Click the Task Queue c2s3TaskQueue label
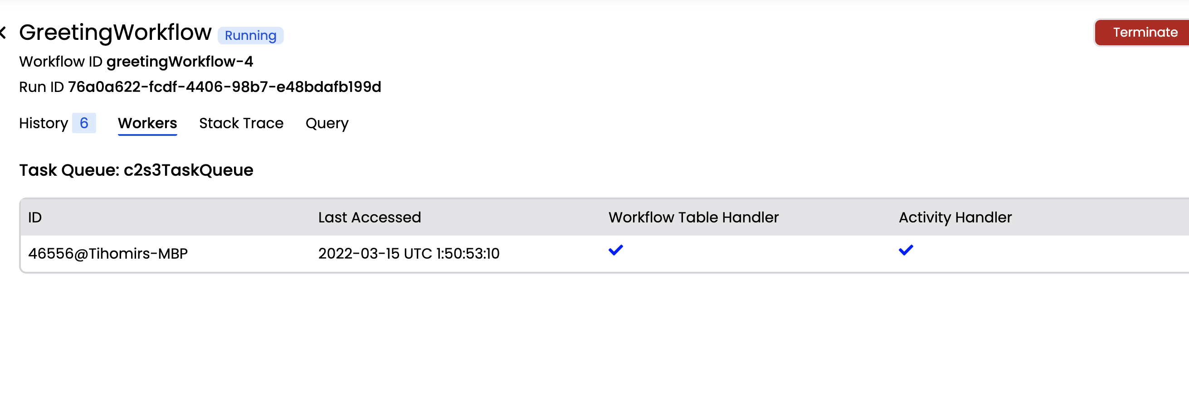This screenshot has width=1189, height=395. [x=136, y=170]
